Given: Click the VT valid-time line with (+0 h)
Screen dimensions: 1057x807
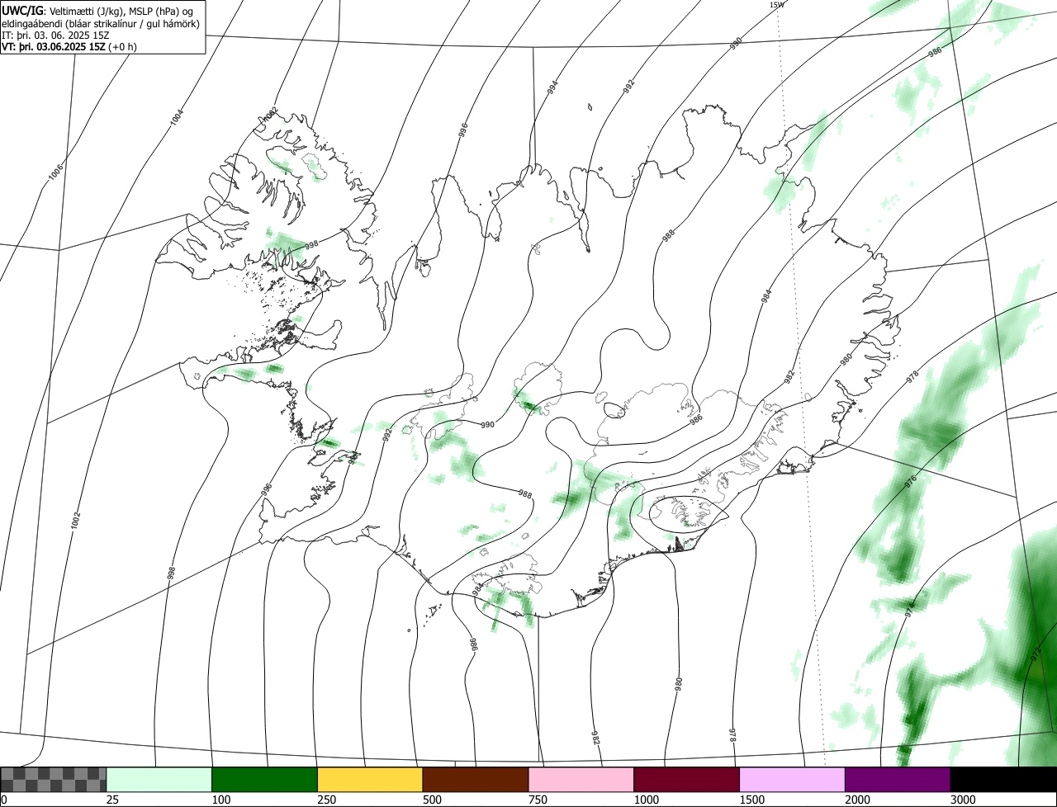Looking at the screenshot, I should 69,46.
